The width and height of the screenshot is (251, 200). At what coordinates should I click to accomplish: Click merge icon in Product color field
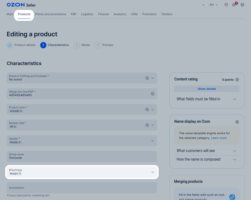pos(147,109)
